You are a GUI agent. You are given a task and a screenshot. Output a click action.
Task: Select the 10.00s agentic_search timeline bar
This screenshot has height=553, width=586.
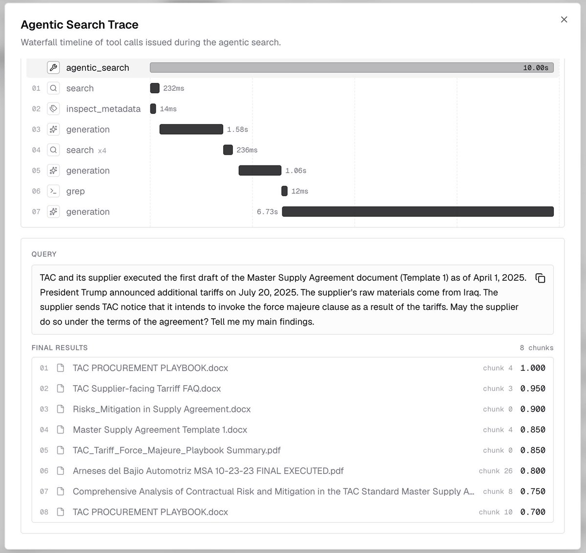[x=352, y=68]
